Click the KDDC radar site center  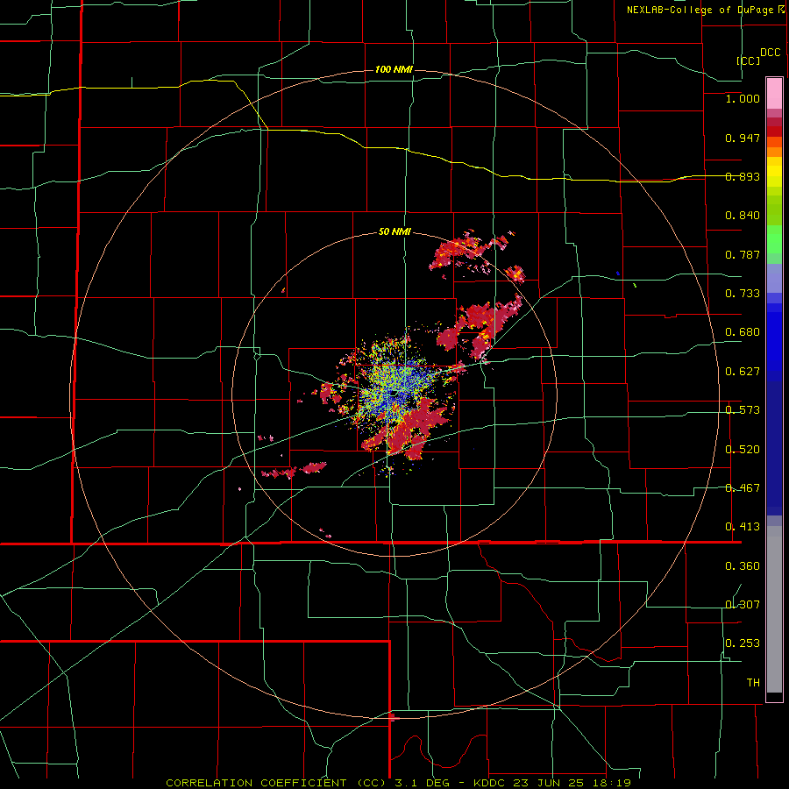(x=394, y=394)
